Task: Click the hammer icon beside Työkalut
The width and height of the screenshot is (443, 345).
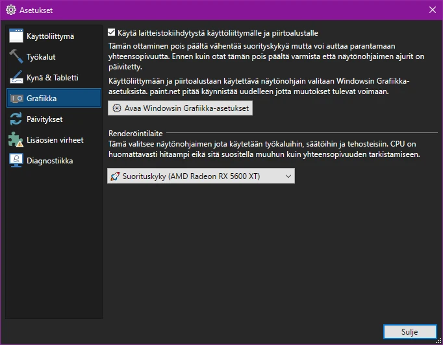Action: click(16, 57)
